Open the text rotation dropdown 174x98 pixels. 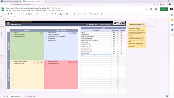(86, 14)
